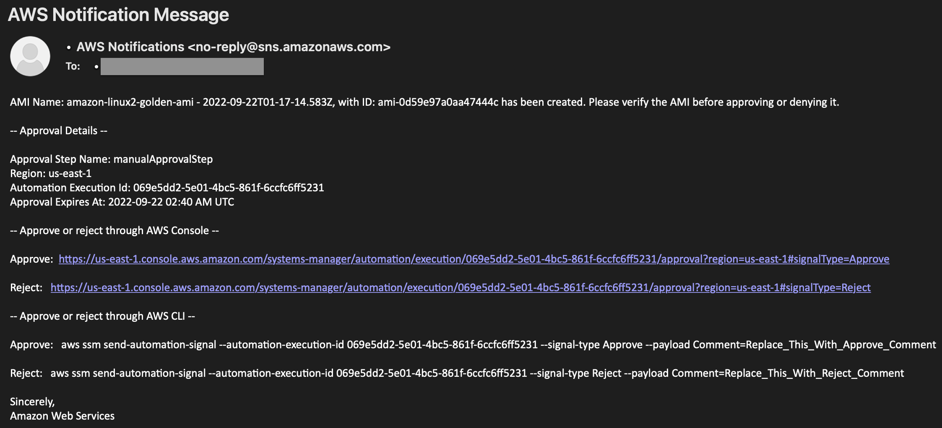Click the '-- Approval Details --' heading
Viewport: 942px width, 428px height.
59,131
